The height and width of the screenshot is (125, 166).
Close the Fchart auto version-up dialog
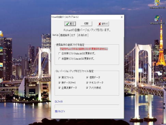pos(122,17)
